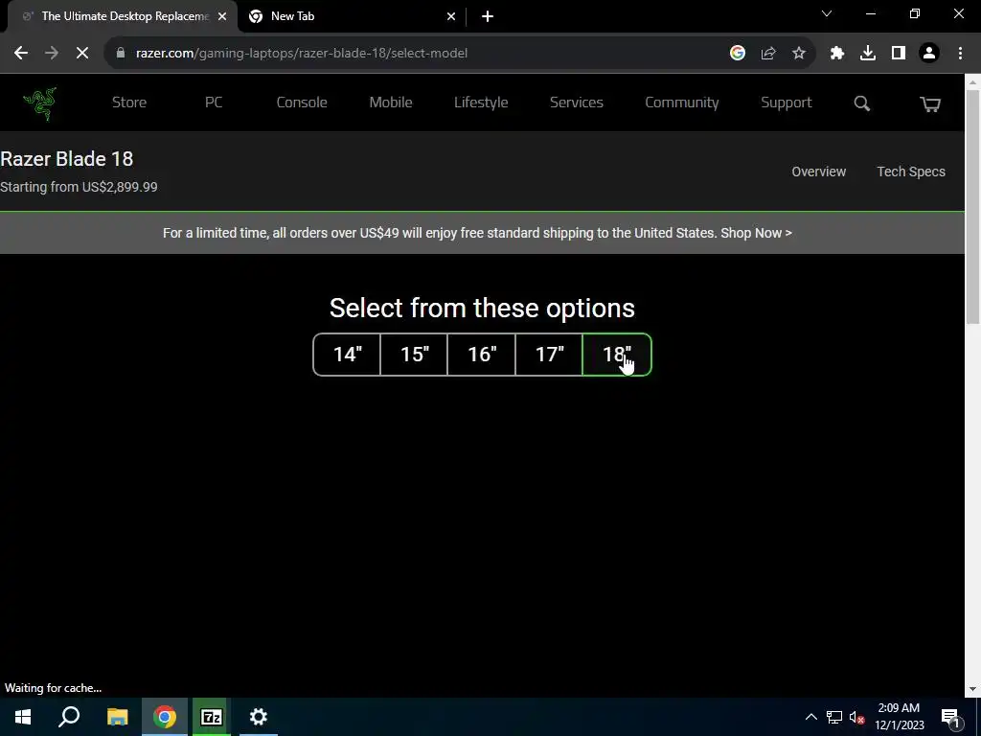The image size is (981, 736).
Task: Select the 16" size option
Action: (x=482, y=355)
